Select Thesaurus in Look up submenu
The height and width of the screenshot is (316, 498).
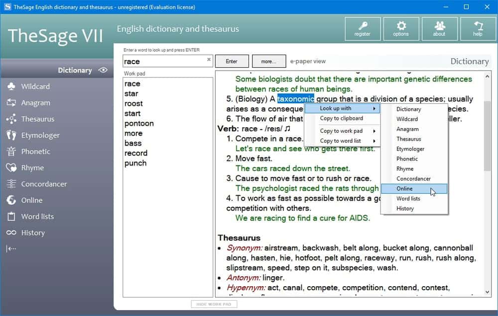tap(414, 139)
